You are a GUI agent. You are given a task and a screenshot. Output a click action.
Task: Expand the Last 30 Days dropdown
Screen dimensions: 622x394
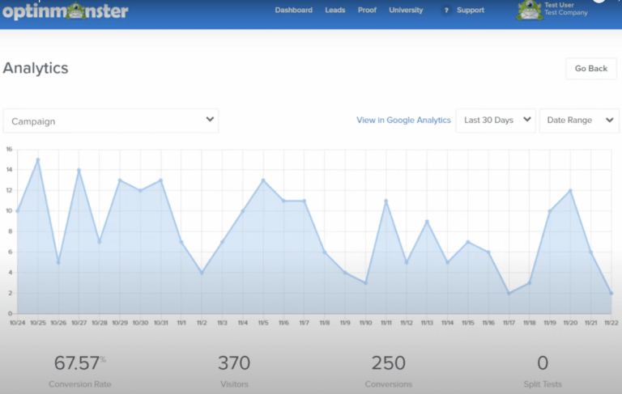[496, 120]
